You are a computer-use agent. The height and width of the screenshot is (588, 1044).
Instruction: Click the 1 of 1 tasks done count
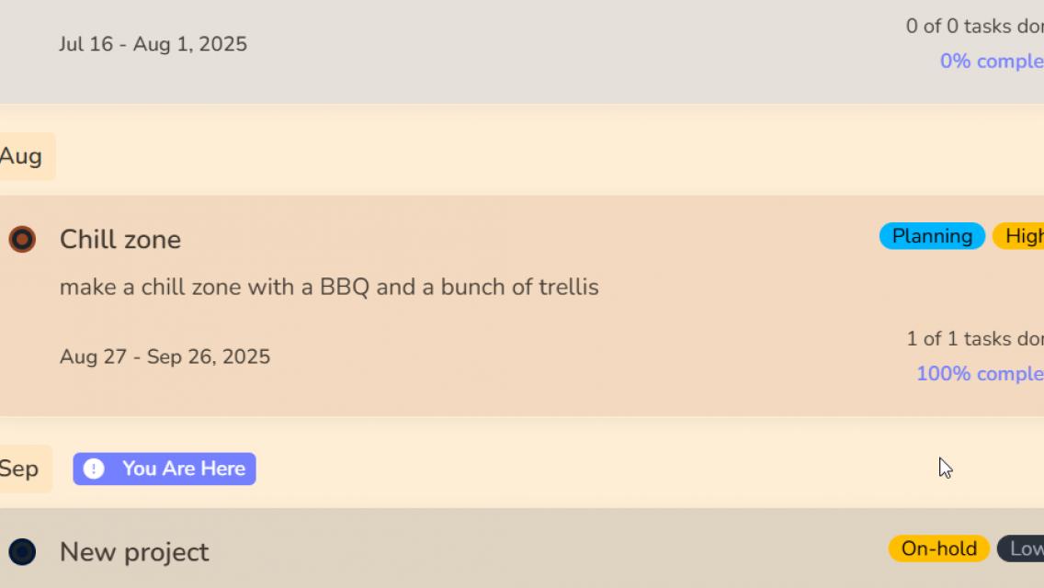(x=974, y=339)
